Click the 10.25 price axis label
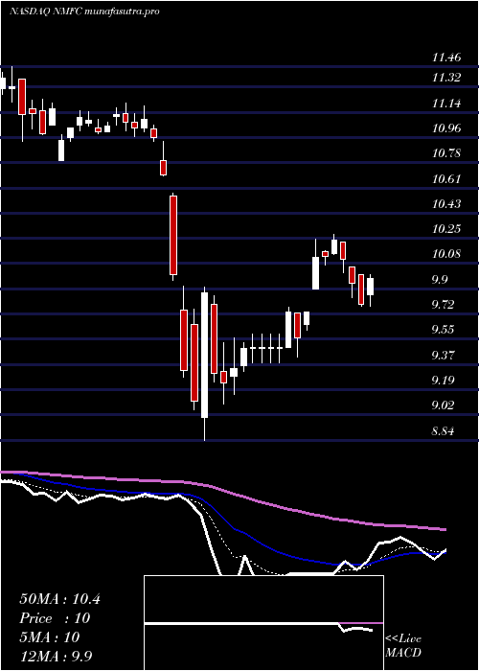The width and height of the screenshot is (479, 671). pos(446,229)
